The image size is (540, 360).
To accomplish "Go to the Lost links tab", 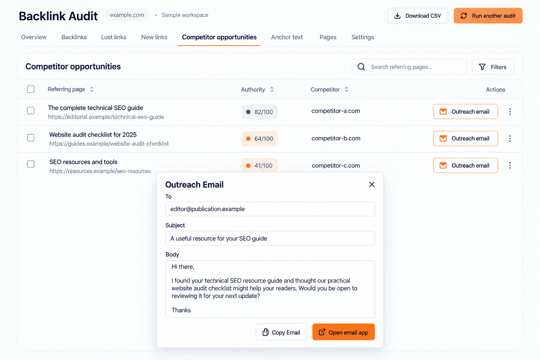I will pyautogui.click(x=114, y=37).
